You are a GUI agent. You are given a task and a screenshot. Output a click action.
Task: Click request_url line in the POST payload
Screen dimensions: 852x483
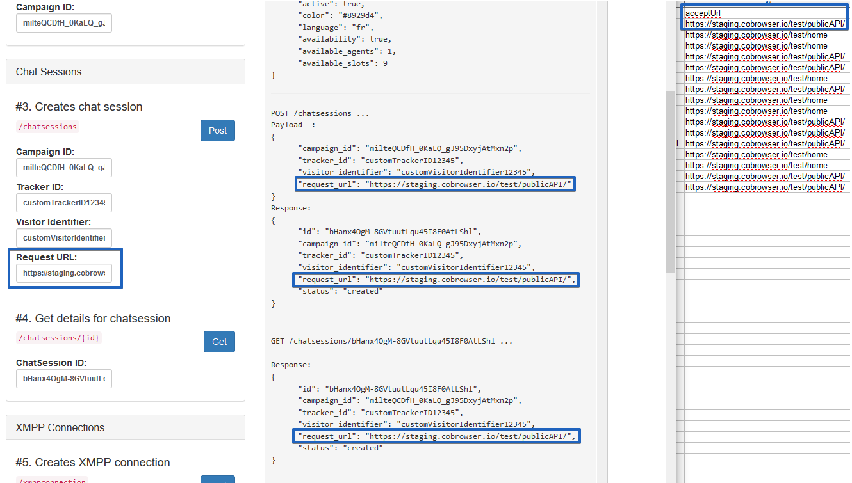tap(436, 184)
